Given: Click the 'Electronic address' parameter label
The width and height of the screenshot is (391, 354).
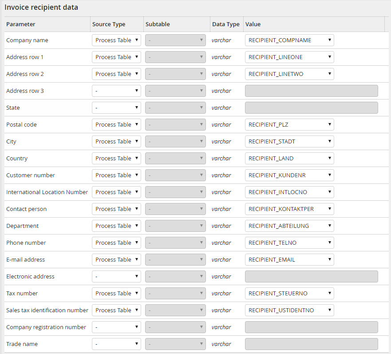Looking at the screenshot, I should coord(30,276).
